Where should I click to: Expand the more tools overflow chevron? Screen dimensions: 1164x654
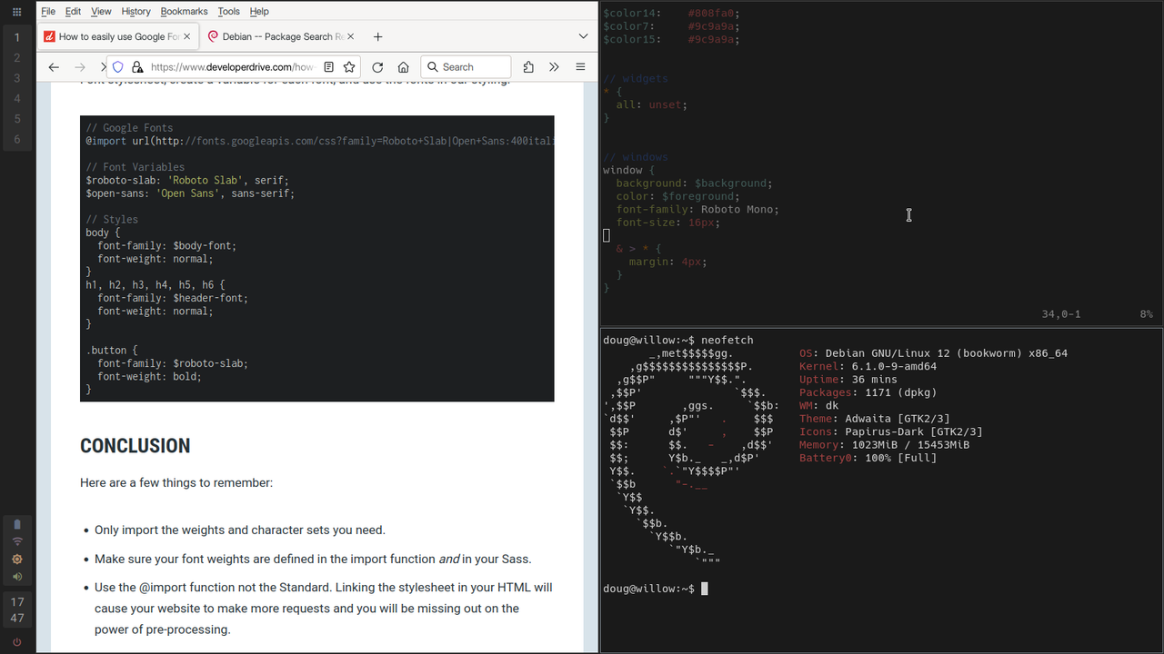tap(554, 67)
